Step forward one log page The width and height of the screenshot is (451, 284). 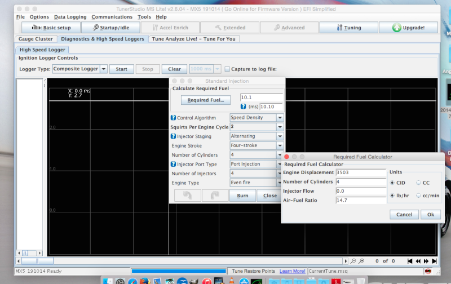coord(426,261)
